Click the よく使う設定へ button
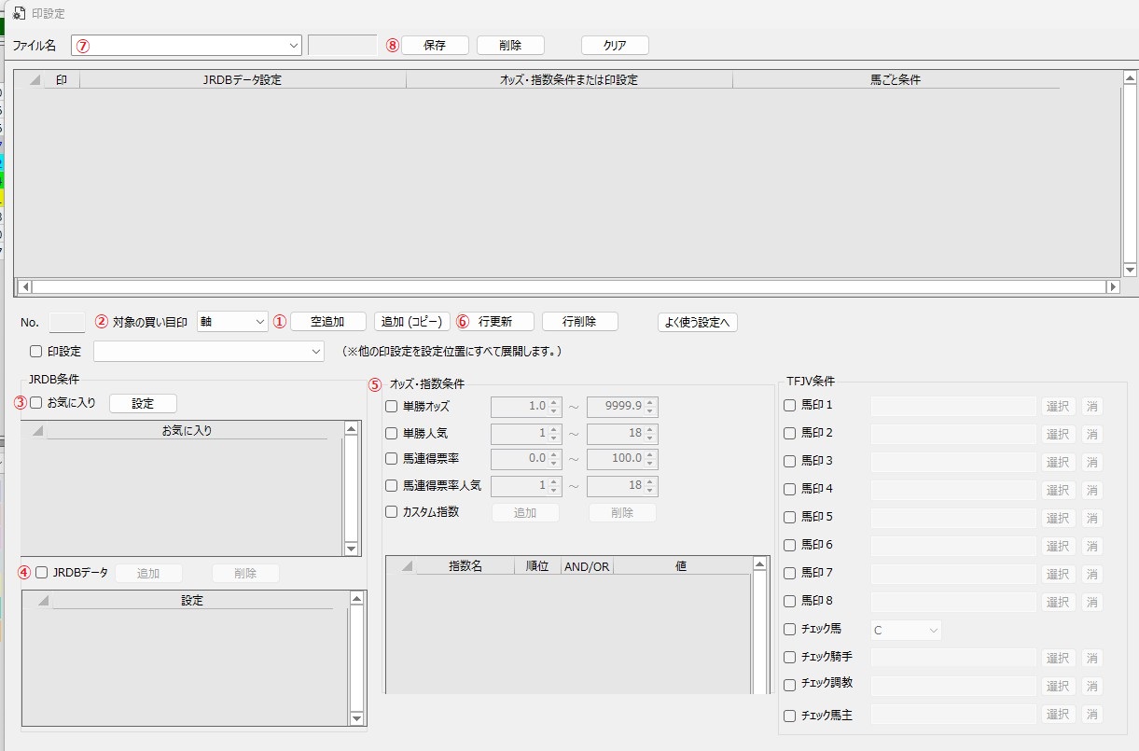The height and width of the screenshot is (751, 1139). pyautogui.click(x=698, y=322)
